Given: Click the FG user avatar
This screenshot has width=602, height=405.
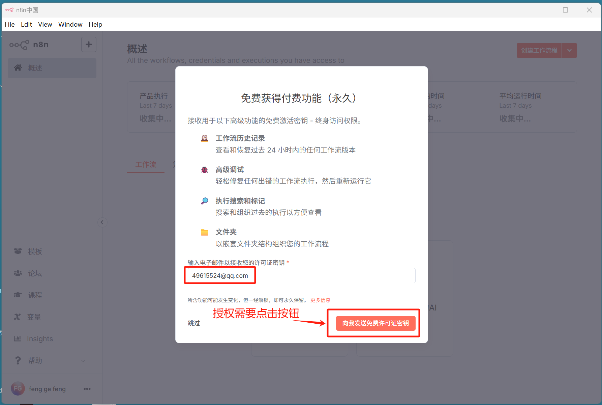Looking at the screenshot, I should (x=18, y=389).
